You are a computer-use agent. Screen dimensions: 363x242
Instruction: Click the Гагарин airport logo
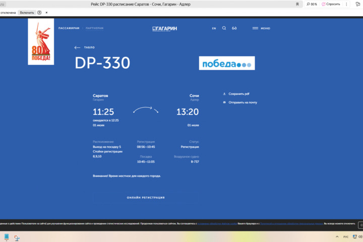[x=164, y=28]
